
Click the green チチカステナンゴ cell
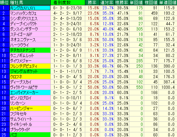coord(30,50)
